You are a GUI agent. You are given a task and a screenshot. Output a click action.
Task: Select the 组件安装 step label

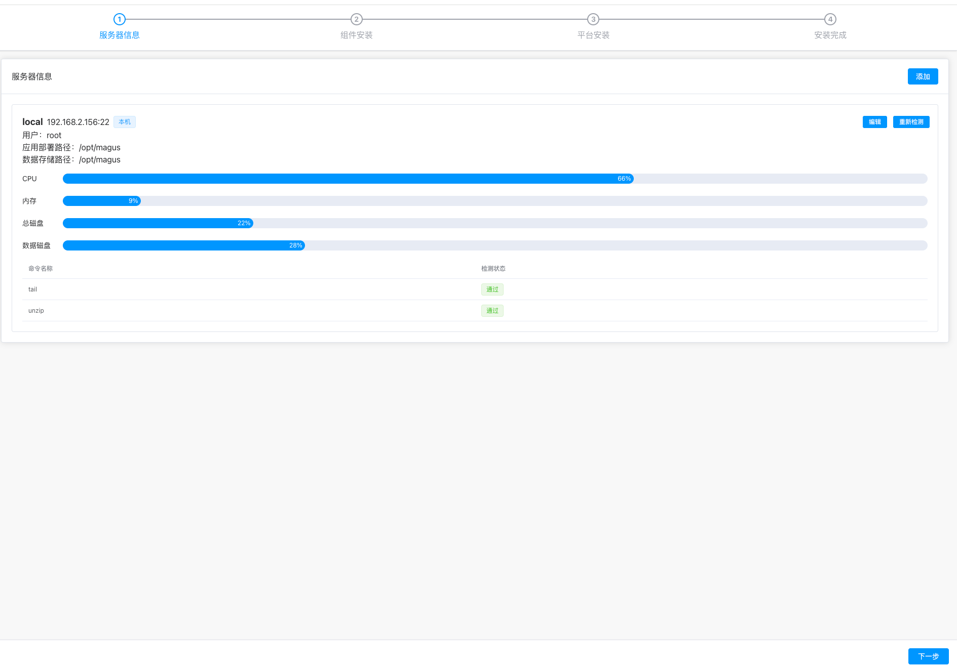tap(356, 35)
